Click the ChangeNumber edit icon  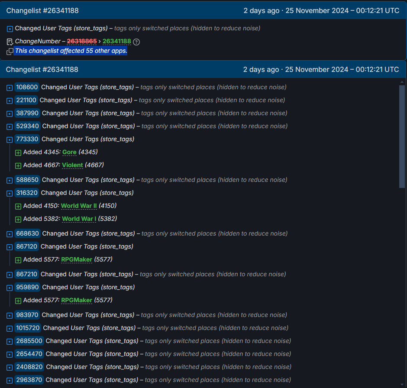[10, 42]
